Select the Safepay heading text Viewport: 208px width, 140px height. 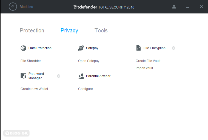pos(92,48)
